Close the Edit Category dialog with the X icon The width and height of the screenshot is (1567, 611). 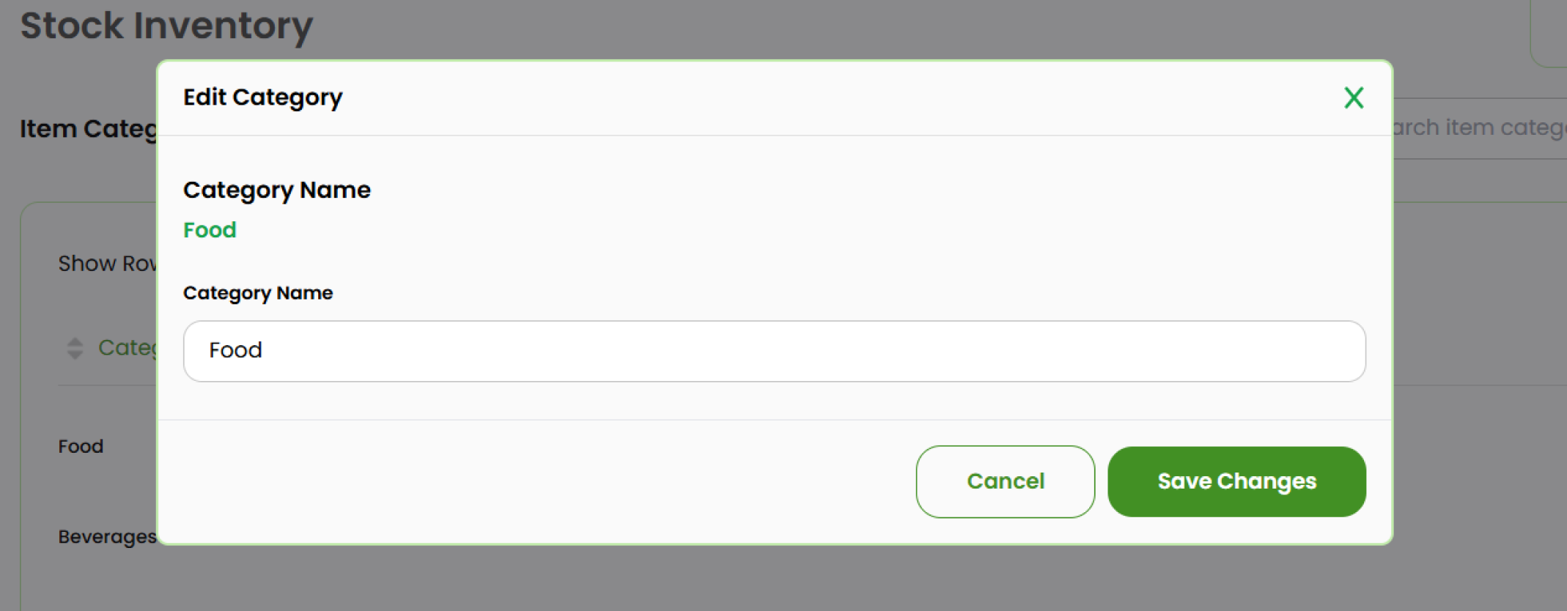tap(1354, 97)
